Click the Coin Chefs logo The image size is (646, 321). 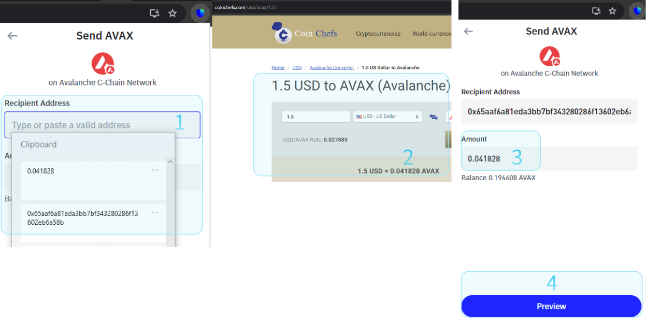tap(305, 33)
